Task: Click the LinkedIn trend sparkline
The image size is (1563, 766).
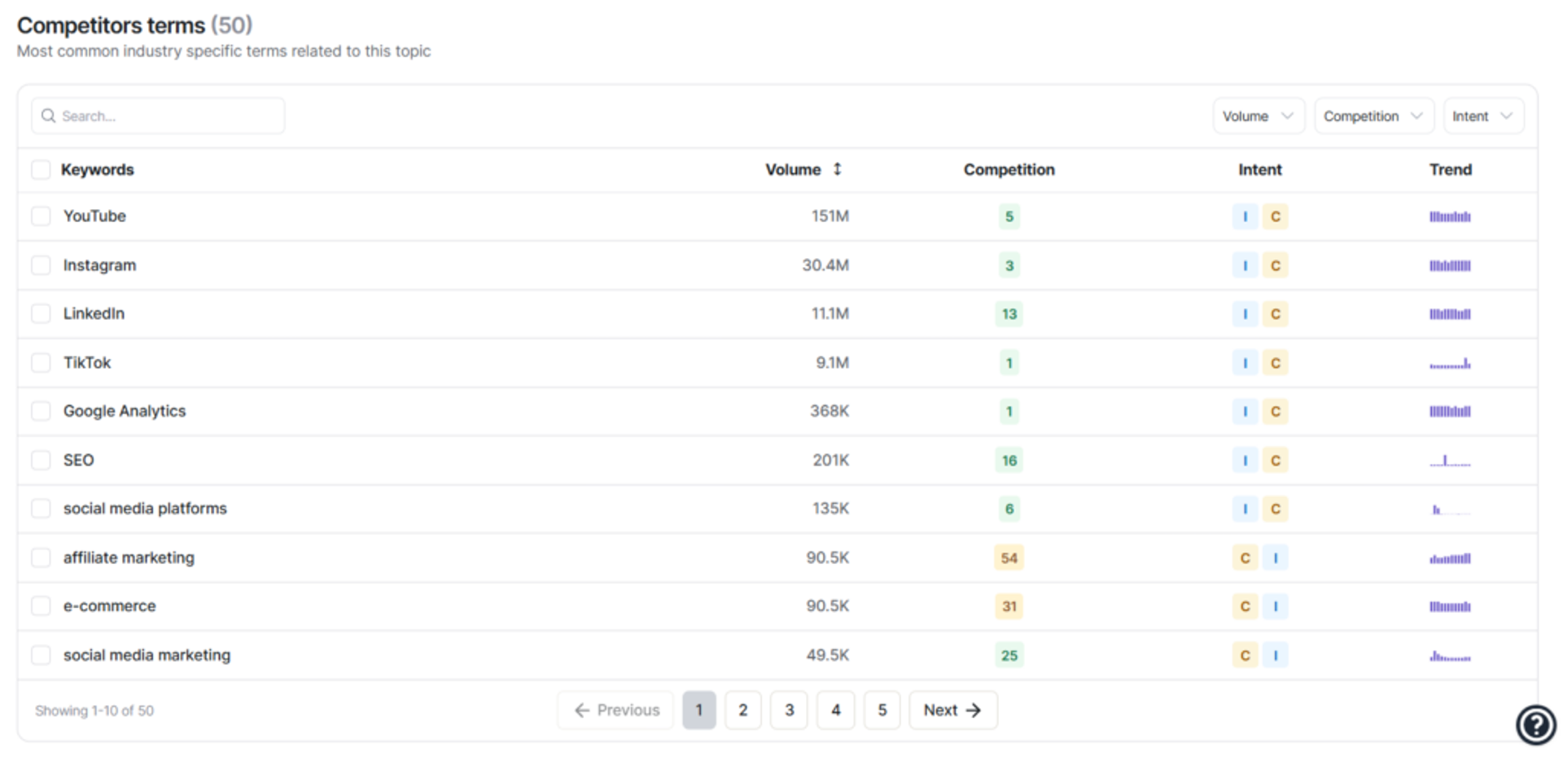Action: 1450,314
